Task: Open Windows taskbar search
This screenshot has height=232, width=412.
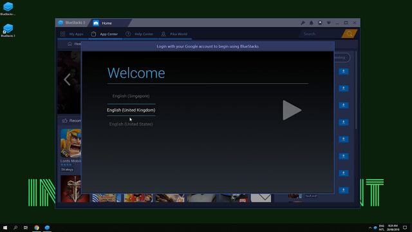Action: pos(15,227)
